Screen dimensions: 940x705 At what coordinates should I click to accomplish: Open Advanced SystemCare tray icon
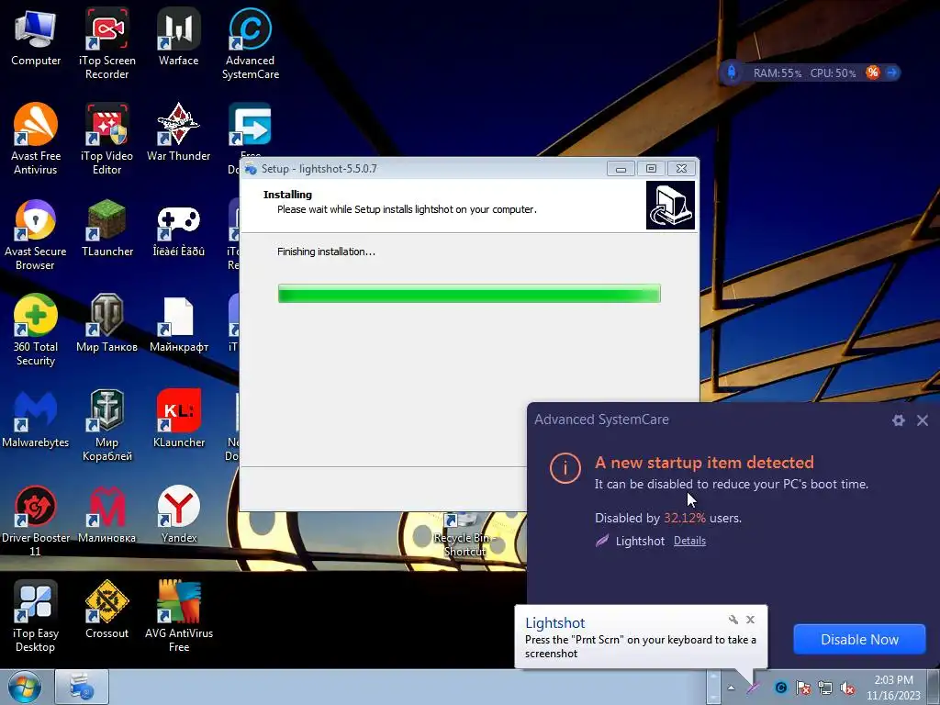pos(780,688)
